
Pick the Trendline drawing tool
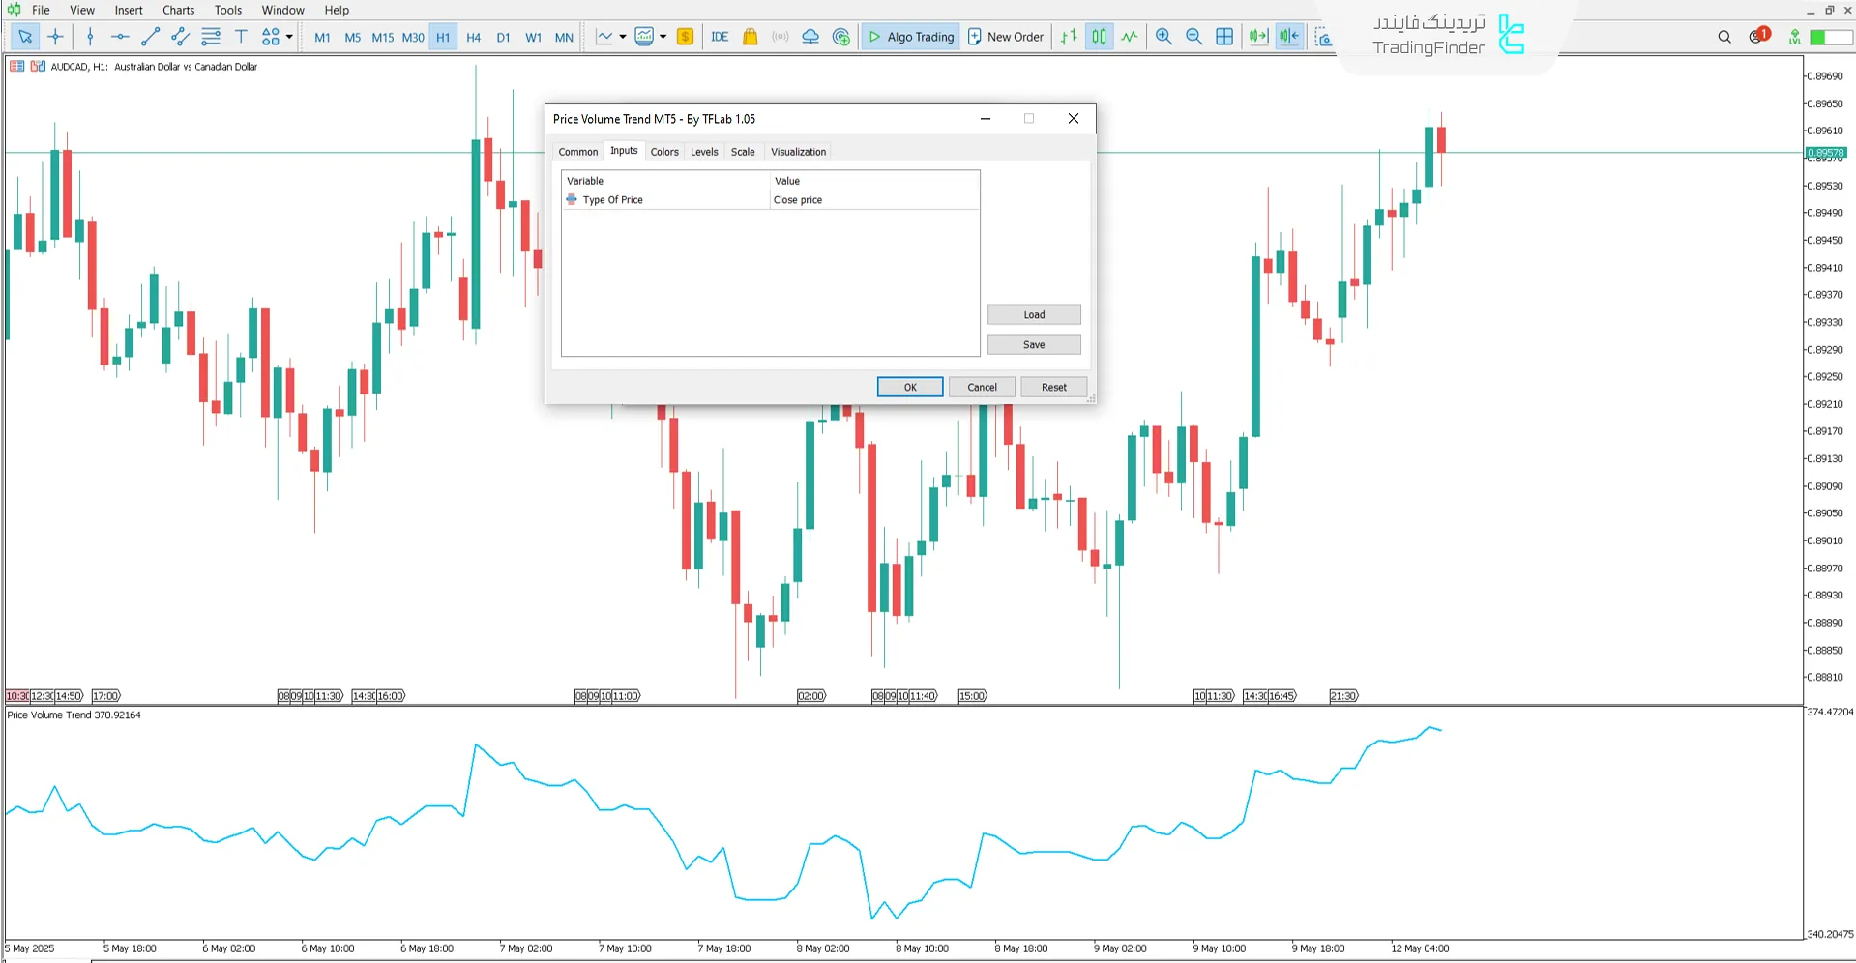click(150, 37)
